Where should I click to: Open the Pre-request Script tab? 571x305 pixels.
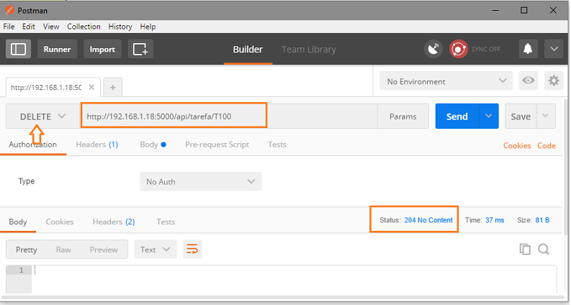[x=217, y=145]
